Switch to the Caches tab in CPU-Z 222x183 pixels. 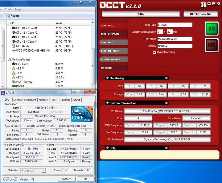pos(17,100)
